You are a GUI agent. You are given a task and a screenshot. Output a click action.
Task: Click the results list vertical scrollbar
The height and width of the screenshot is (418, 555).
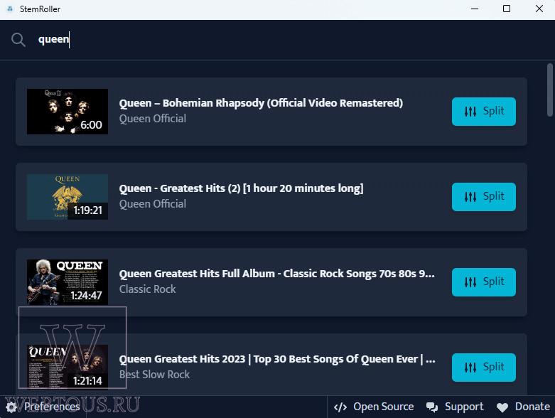click(x=550, y=90)
